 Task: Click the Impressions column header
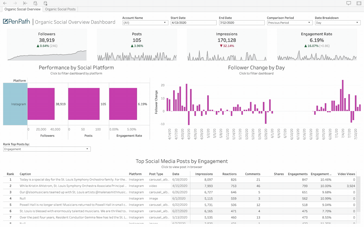tap(204, 174)
